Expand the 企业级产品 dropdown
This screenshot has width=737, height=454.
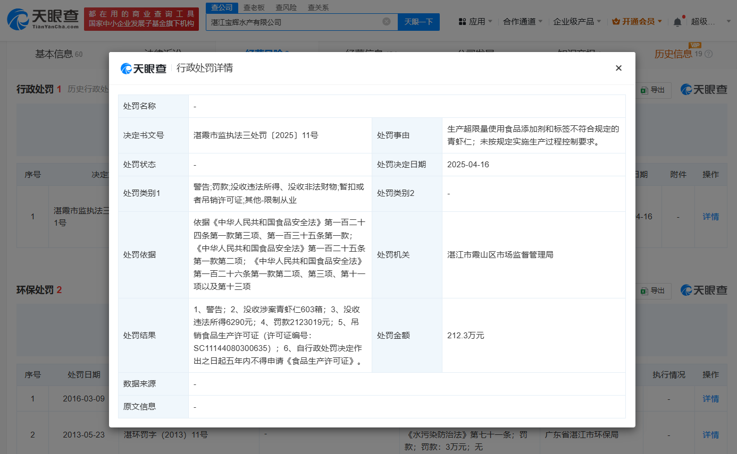click(x=577, y=22)
